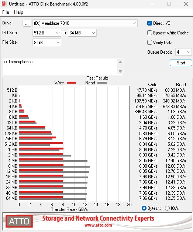Open the Drive dropdown showing Memblaze 7940
Image resolution: width=193 pixels, height=232 pixels.
click(85, 23)
